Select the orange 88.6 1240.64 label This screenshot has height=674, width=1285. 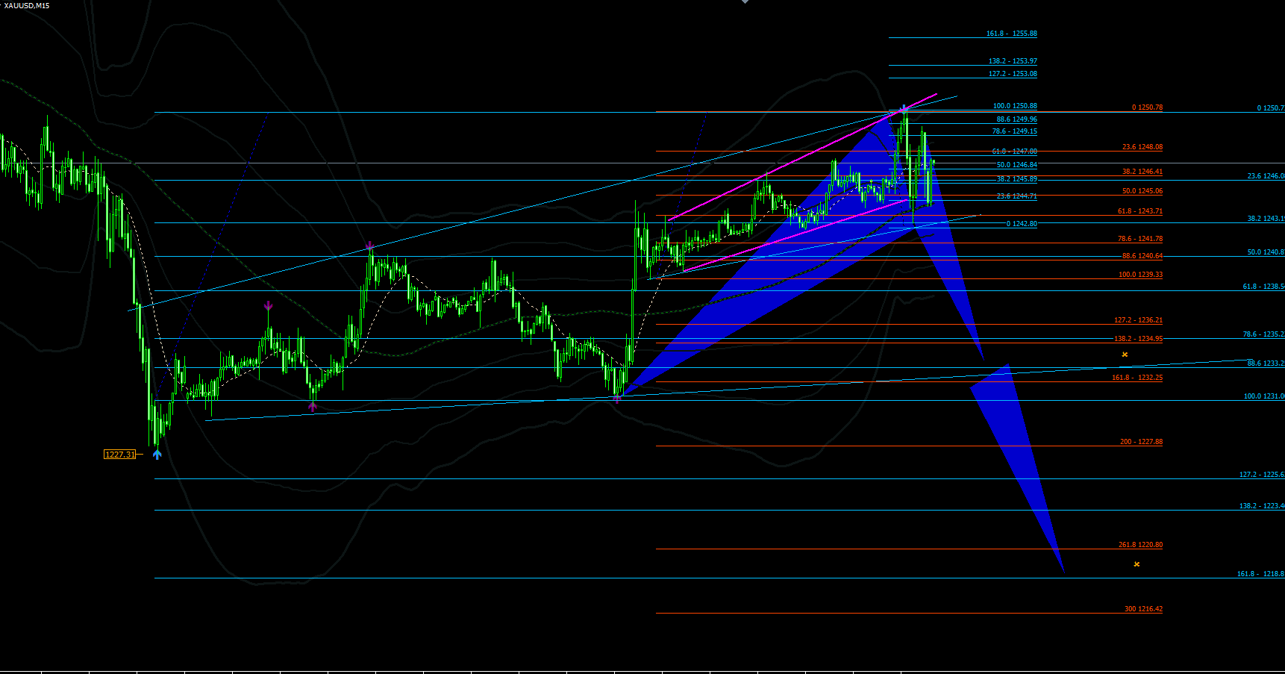click(x=1142, y=256)
